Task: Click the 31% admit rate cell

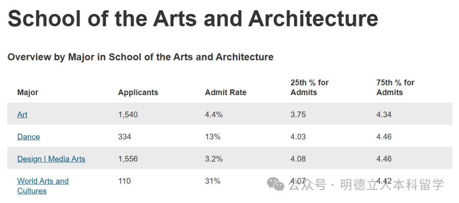Action: pyautogui.click(x=212, y=181)
